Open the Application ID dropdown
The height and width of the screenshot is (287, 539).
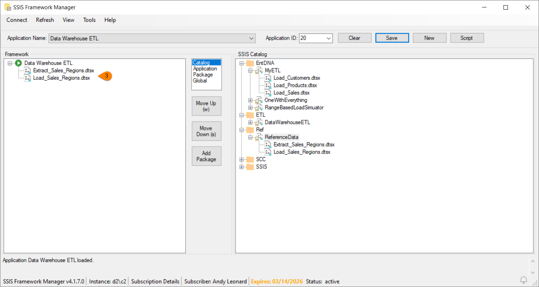coord(329,38)
